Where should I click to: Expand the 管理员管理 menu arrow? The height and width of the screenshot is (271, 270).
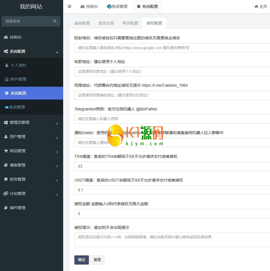57,124
